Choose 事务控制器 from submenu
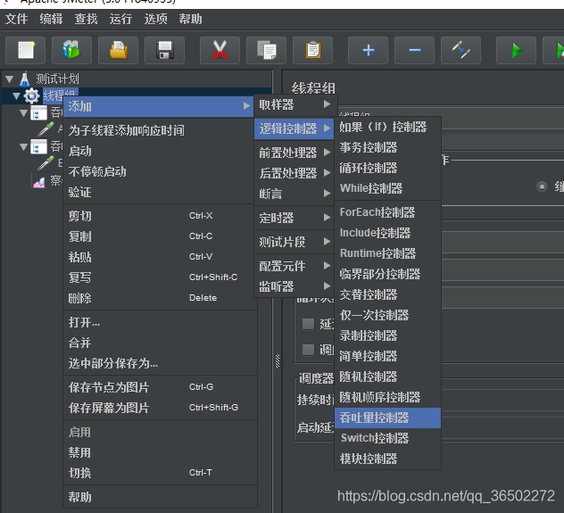 pyautogui.click(x=387, y=147)
